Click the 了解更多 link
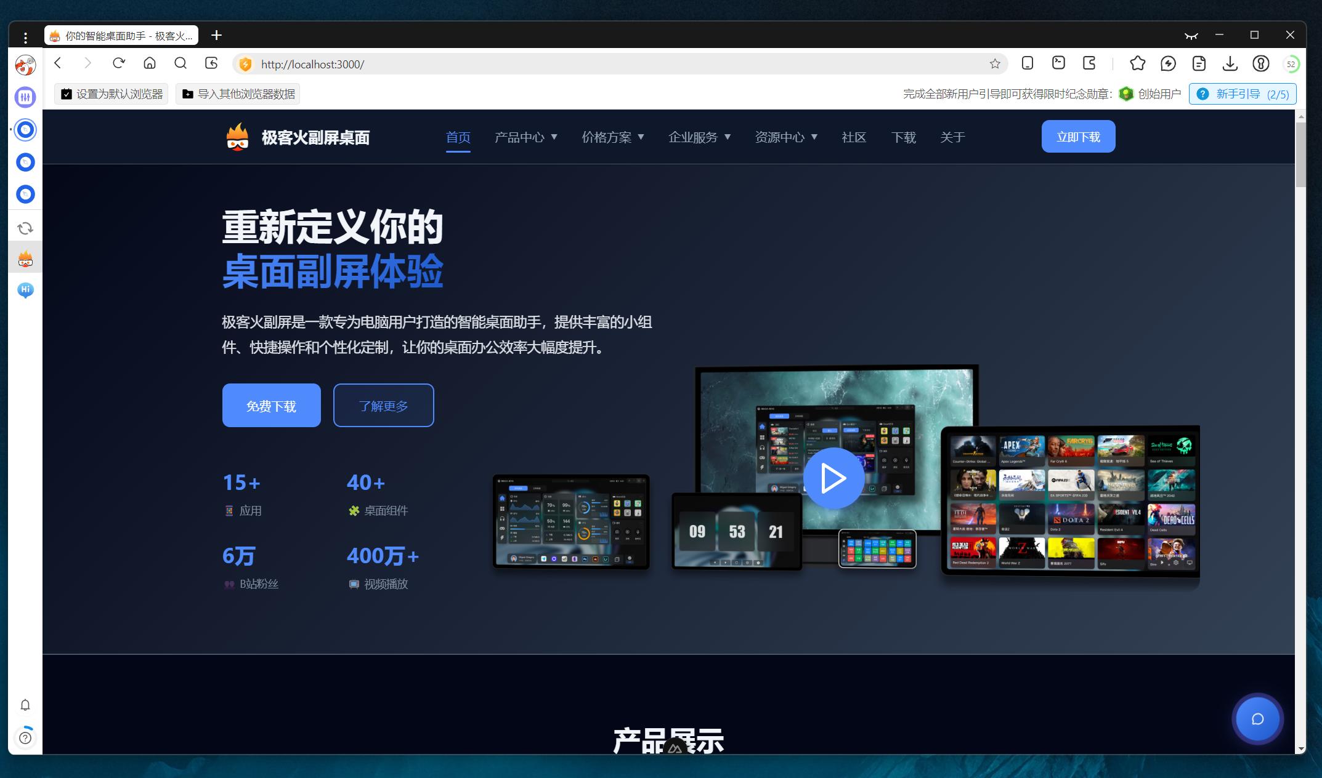 383,405
